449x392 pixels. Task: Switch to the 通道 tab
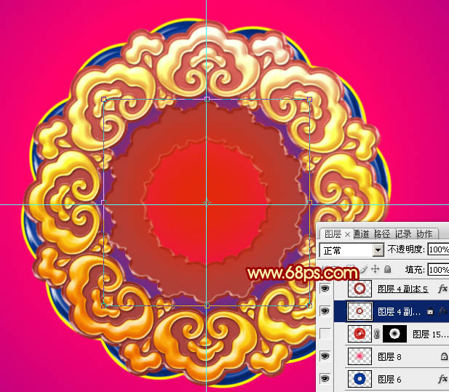click(361, 234)
